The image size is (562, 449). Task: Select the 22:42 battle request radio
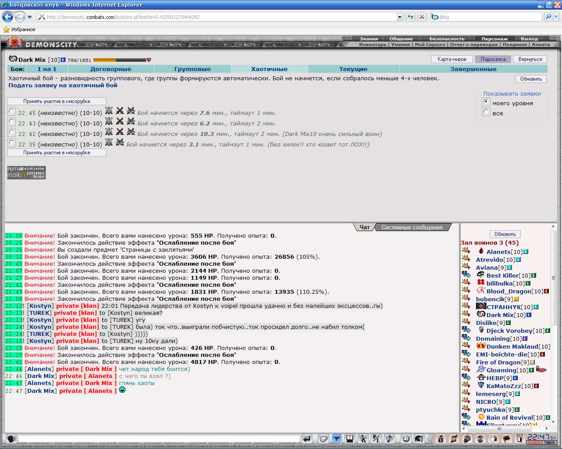(11, 132)
